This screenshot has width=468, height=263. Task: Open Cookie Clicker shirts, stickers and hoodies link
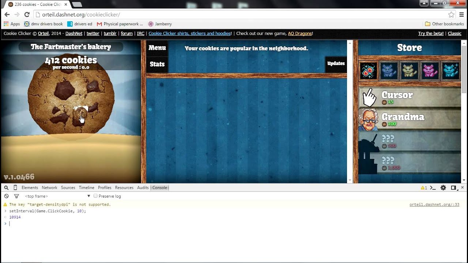(190, 33)
